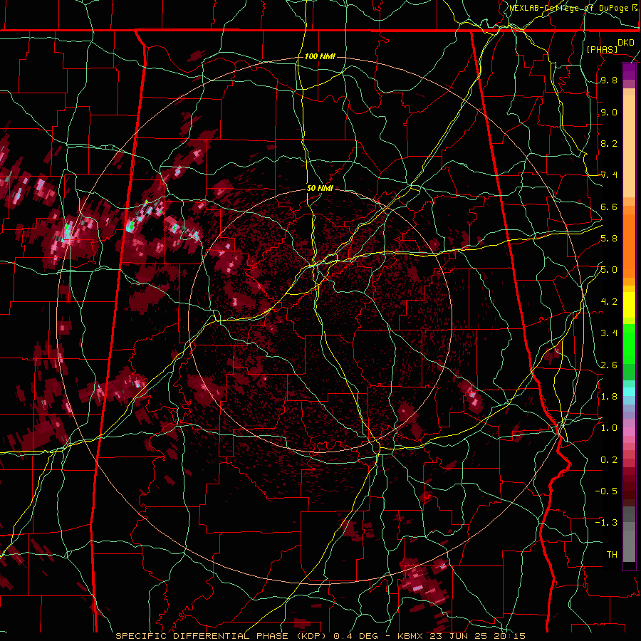Click the 3.4 scale value
The height and width of the screenshot is (641, 641).
tap(609, 333)
